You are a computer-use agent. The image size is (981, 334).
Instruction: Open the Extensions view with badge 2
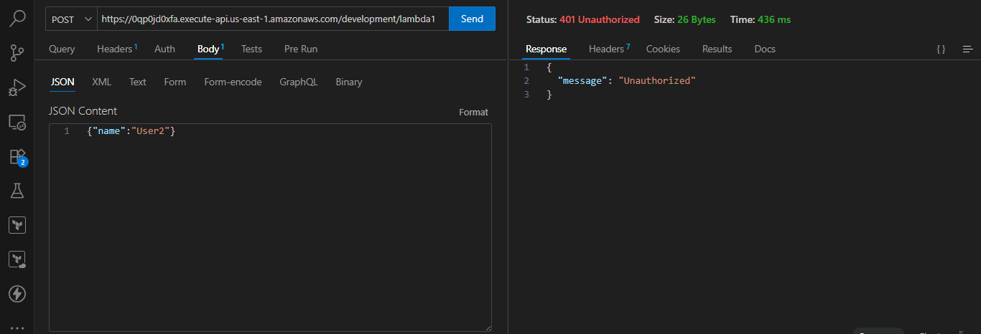click(x=17, y=157)
